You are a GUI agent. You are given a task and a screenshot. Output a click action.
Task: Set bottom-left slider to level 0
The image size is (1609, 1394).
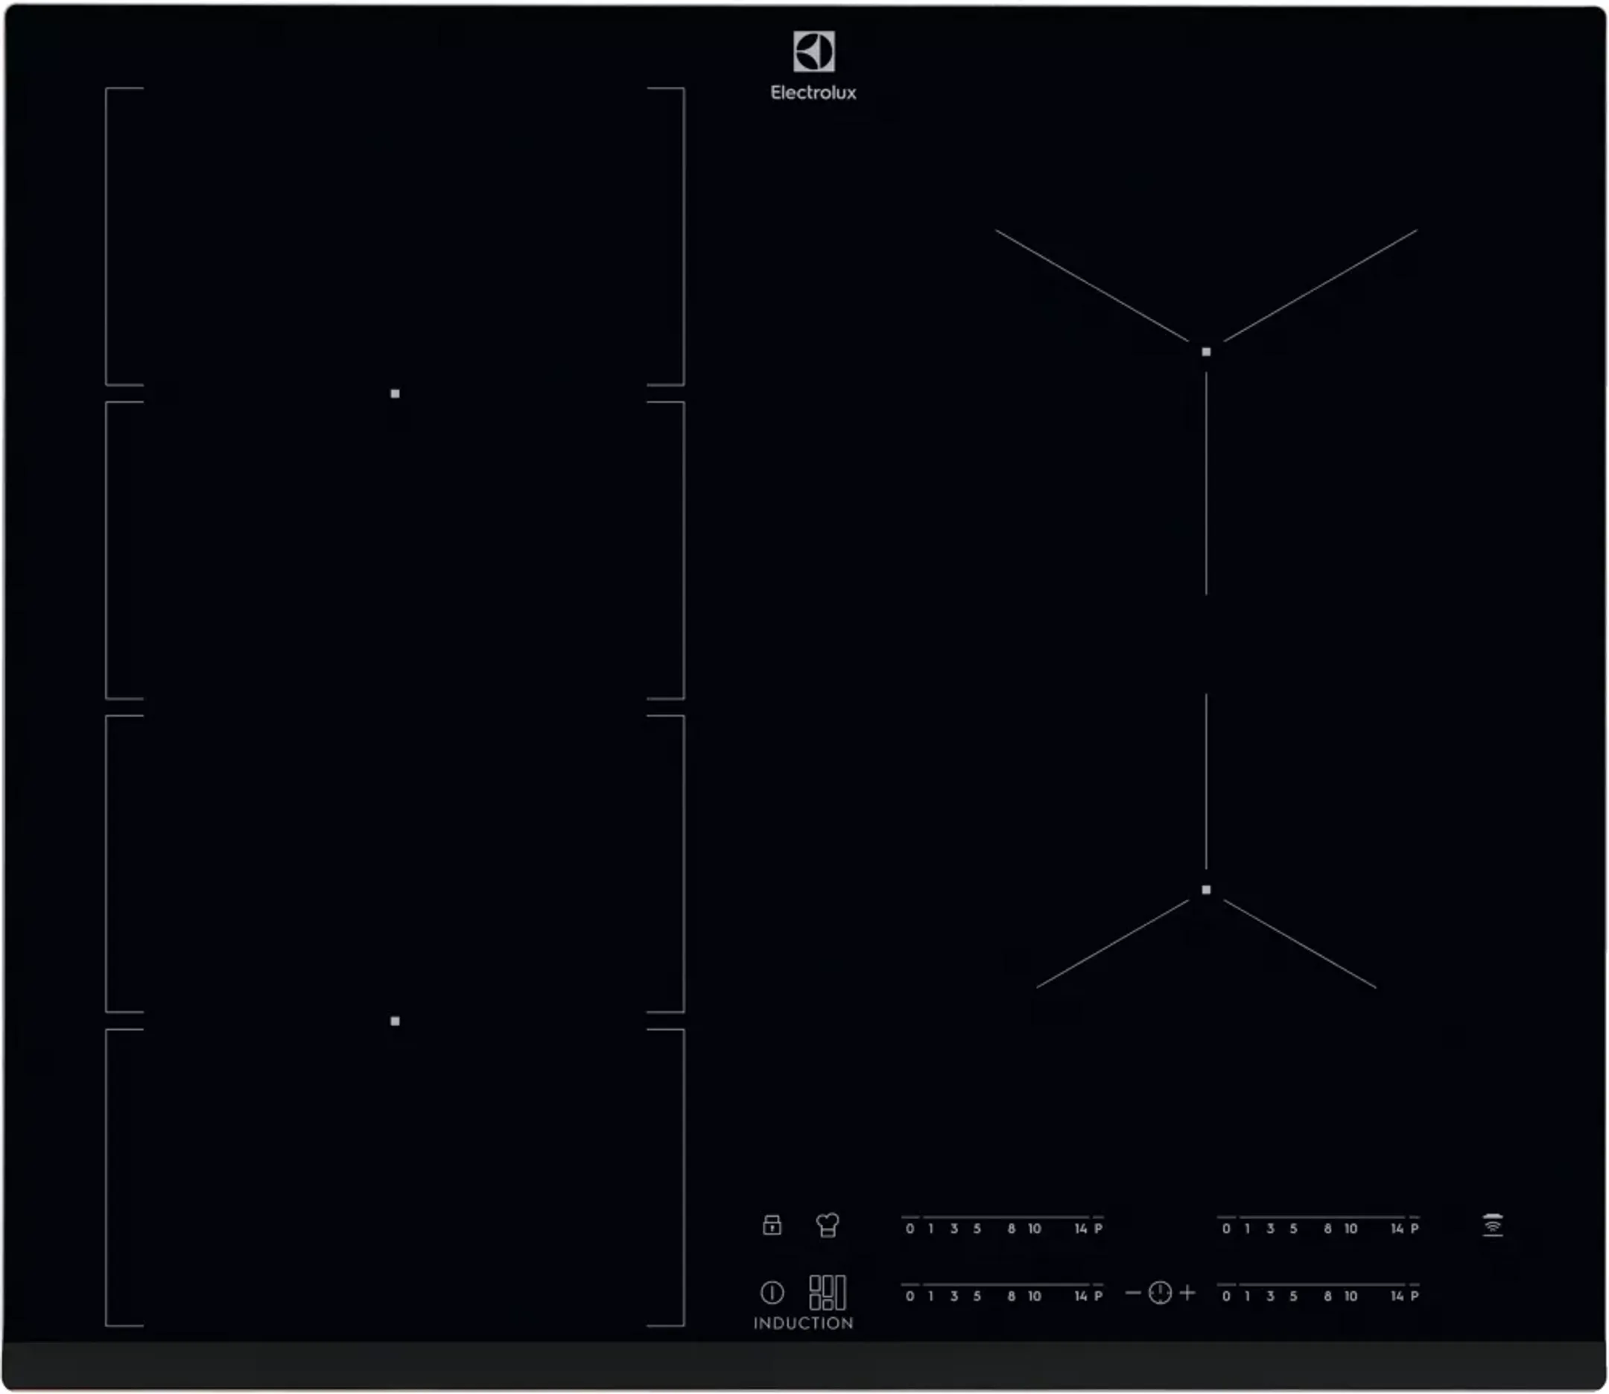pyautogui.click(x=910, y=1296)
